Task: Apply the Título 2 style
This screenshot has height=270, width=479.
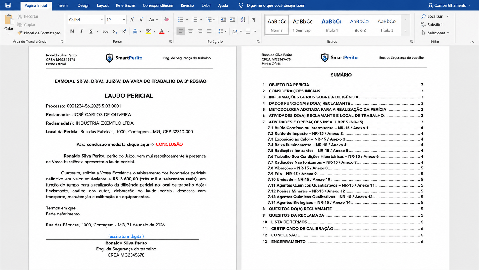Action: [359, 25]
